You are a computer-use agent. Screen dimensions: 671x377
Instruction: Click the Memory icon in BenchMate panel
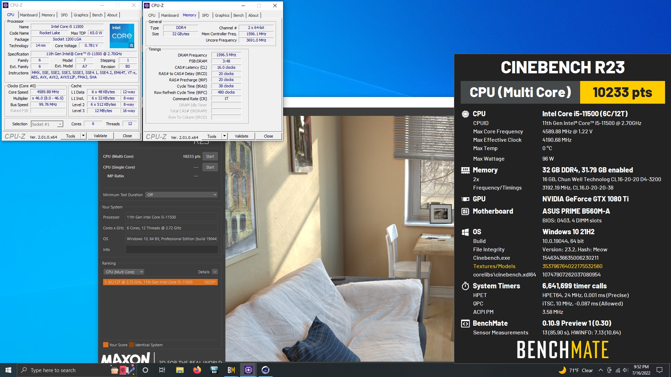pos(465,170)
